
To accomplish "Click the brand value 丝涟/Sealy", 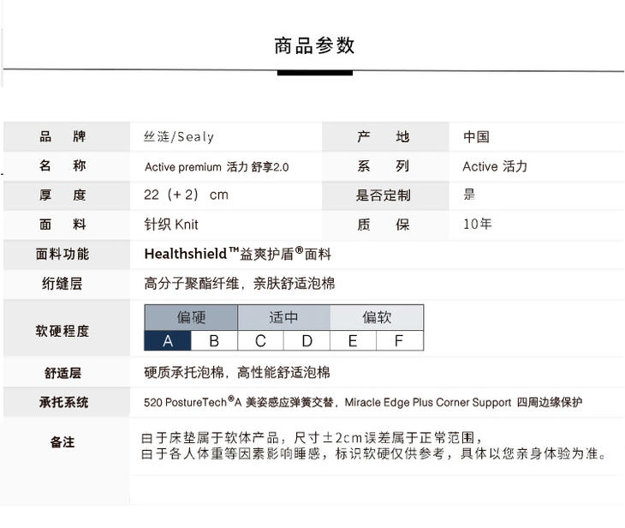I will [x=179, y=136].
